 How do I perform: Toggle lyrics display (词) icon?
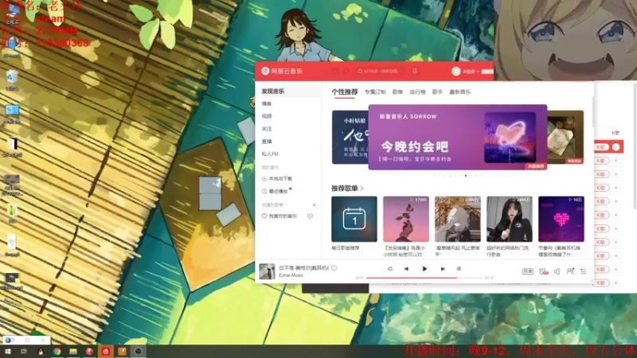point(459,269)
